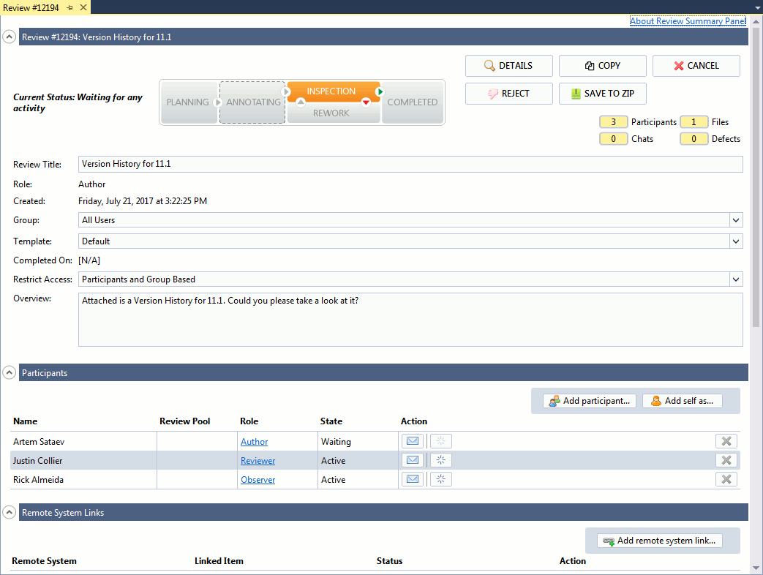Viewport: 763px width, 575px height.
Task: Click the activity spinner icon for Rick Almeida
Action: (x=440, y=478)
